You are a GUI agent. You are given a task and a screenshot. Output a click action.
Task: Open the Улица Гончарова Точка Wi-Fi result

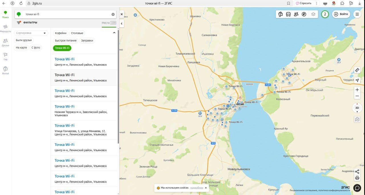pos(84,130)
